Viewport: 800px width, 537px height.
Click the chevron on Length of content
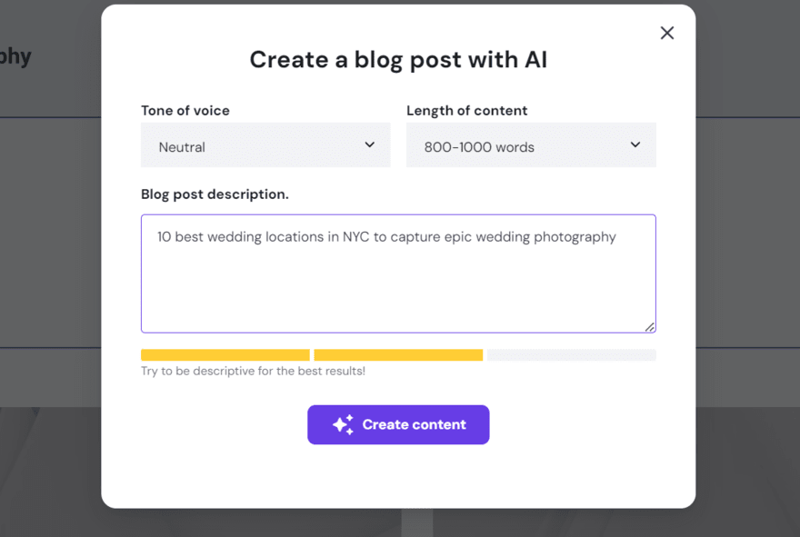click(635, 144)
